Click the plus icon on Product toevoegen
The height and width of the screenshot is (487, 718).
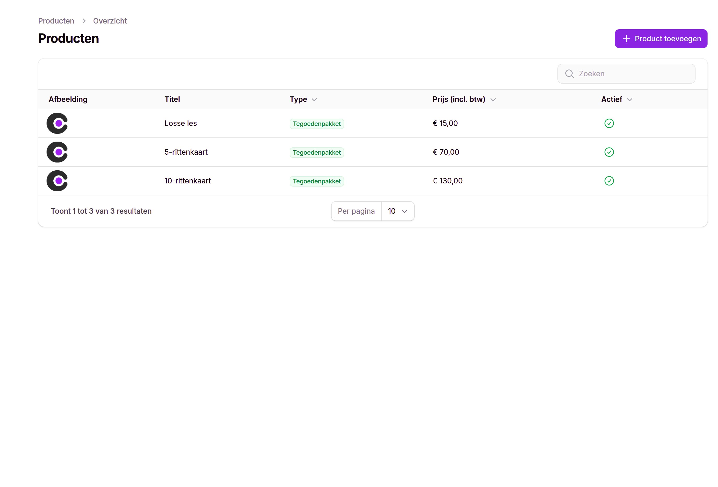coord(626,39)
